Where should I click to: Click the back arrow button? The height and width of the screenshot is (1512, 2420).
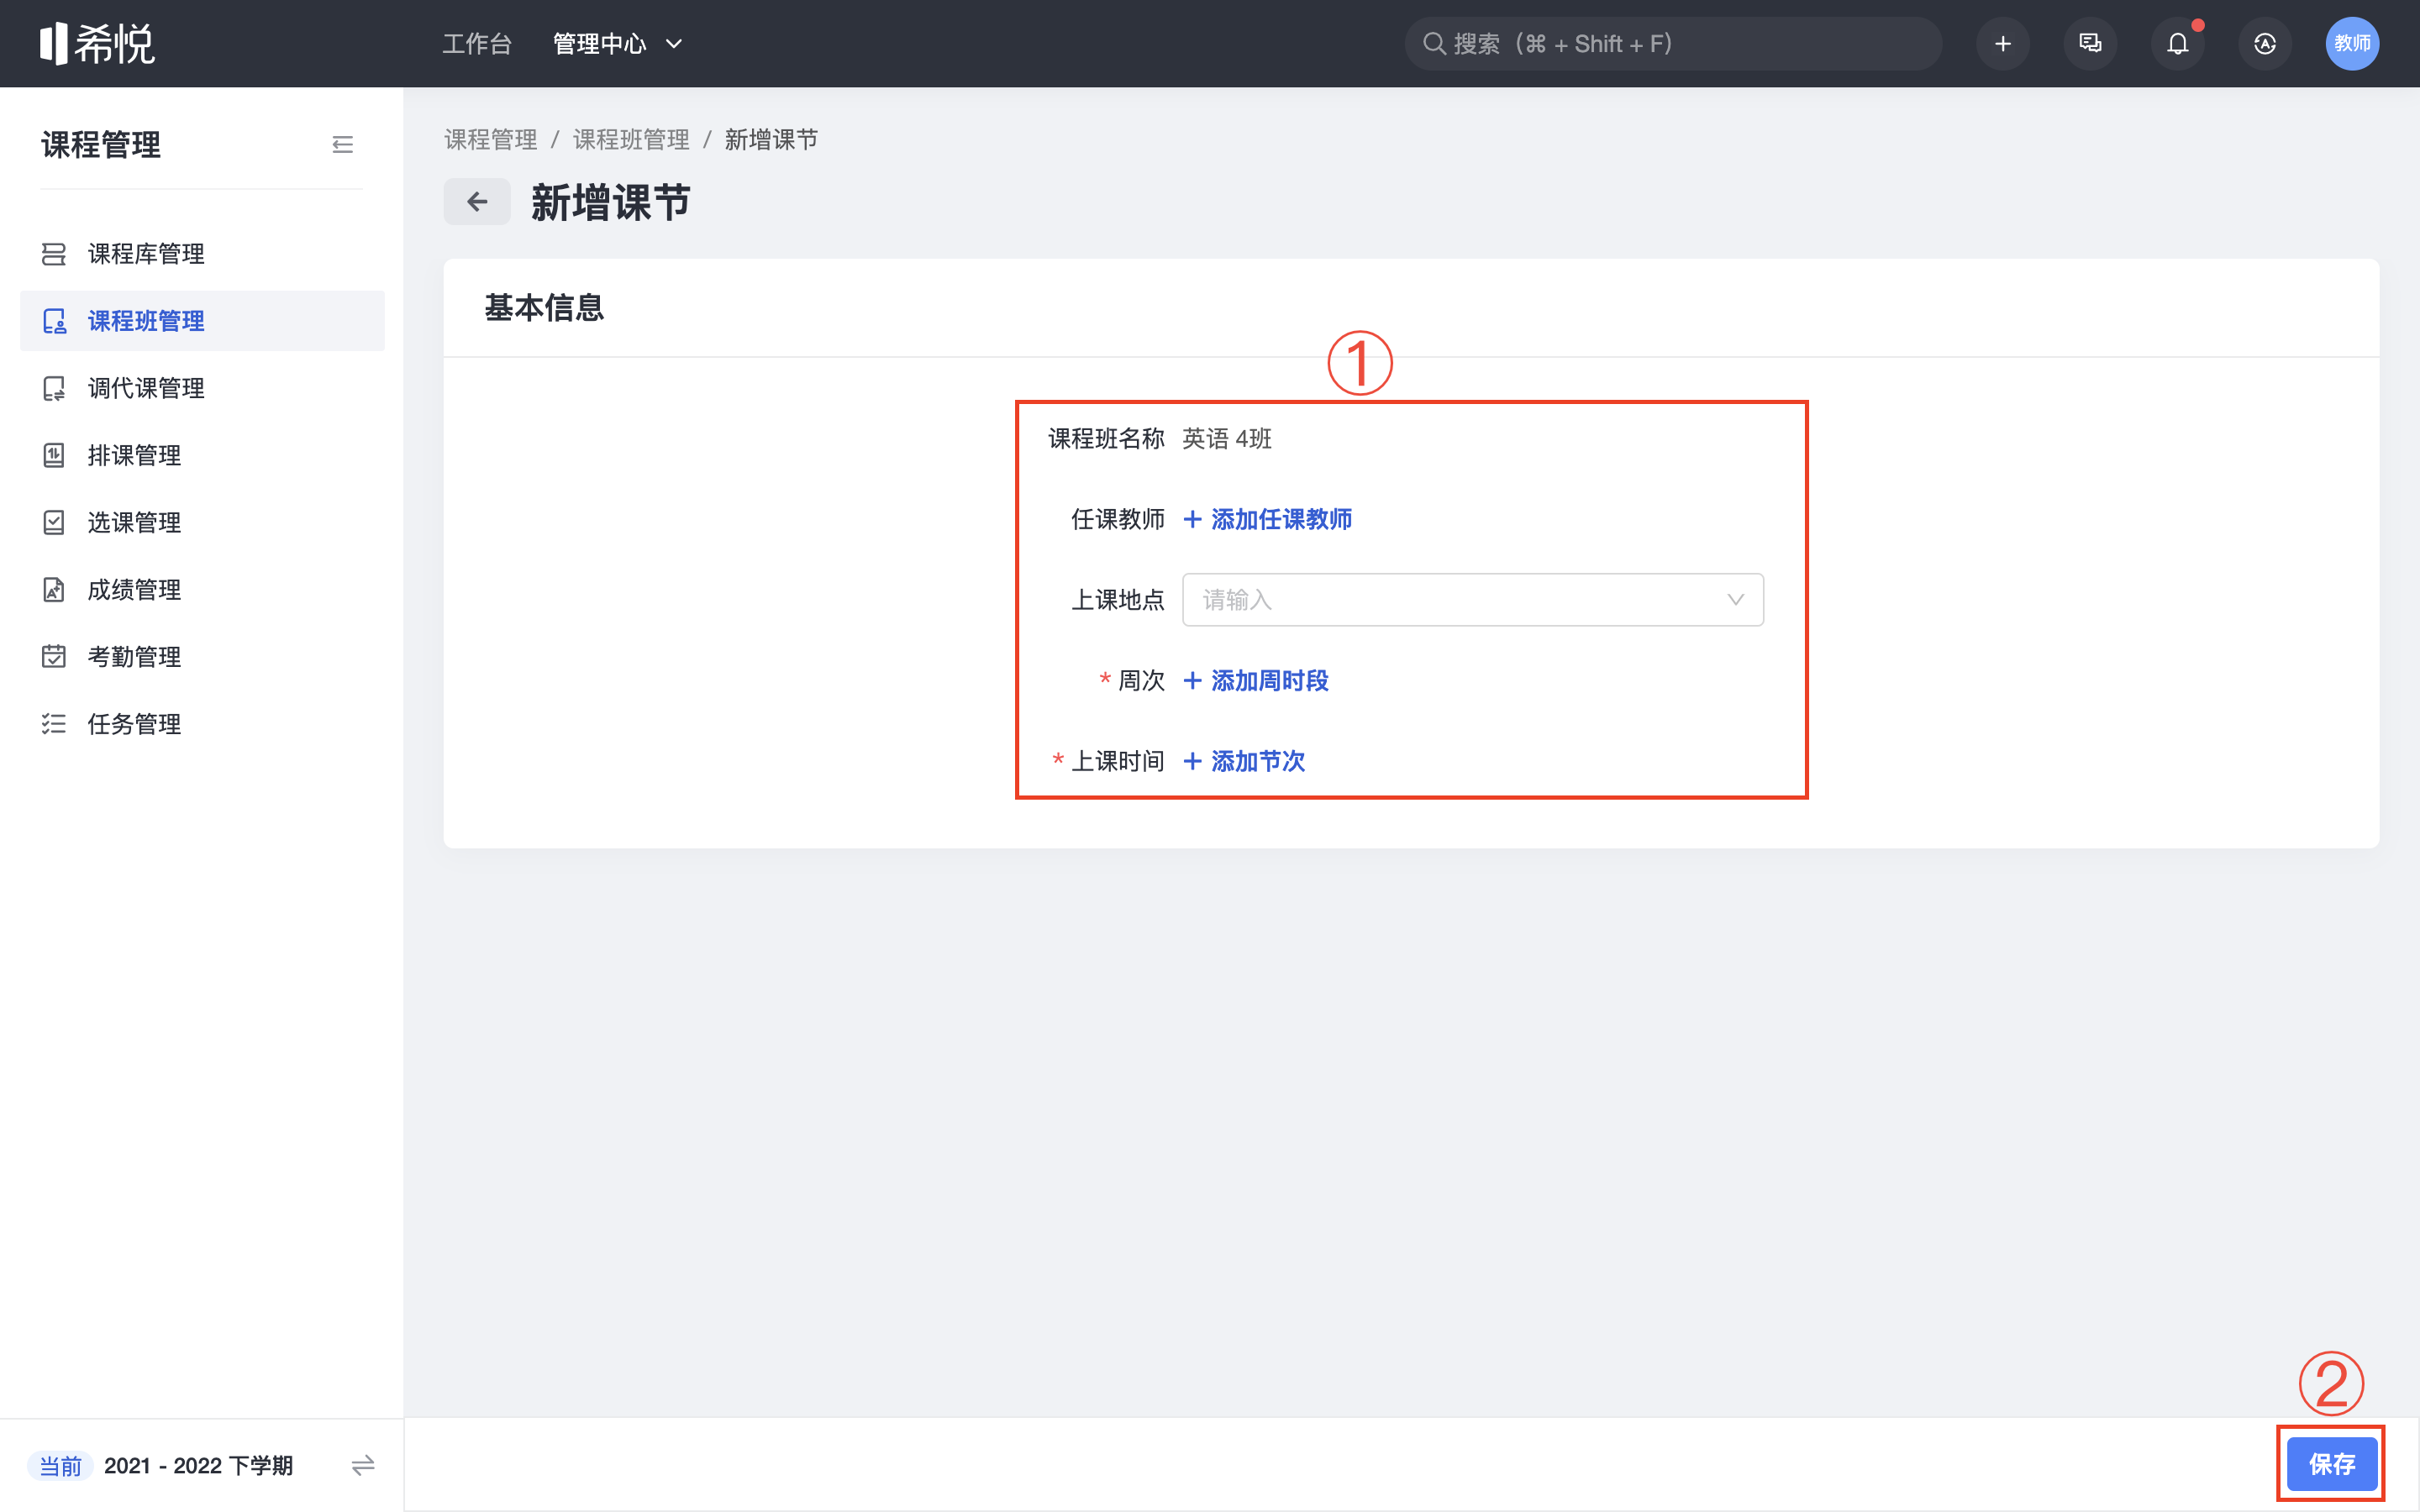tap(477, 202)
